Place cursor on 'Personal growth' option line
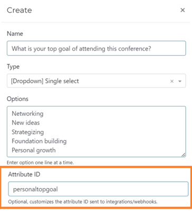Image resolution: width=192 pixels, height=216 pixels. pos(34,150)
